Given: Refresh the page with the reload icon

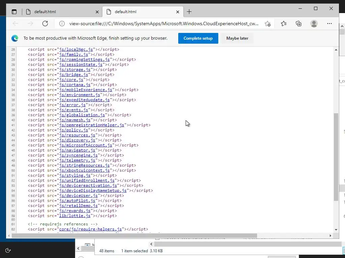Looking at the screenshot, I should point(45,24).
